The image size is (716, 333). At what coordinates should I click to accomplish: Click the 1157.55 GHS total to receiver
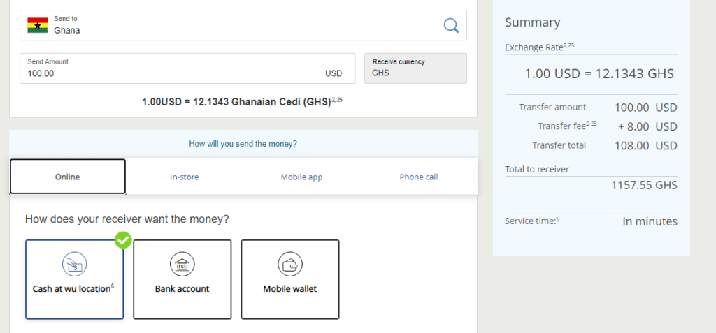(x=644, y=185)
